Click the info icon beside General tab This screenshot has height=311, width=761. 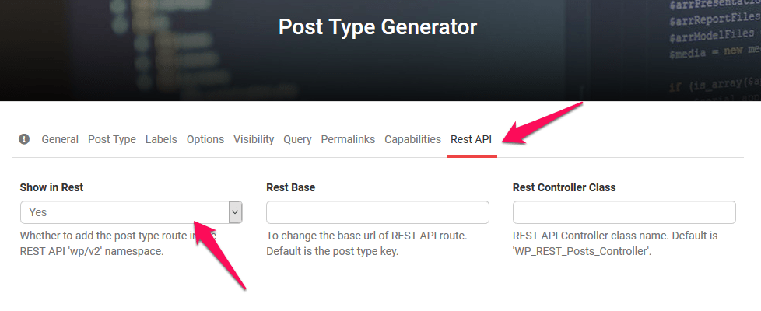coord(24,139)
